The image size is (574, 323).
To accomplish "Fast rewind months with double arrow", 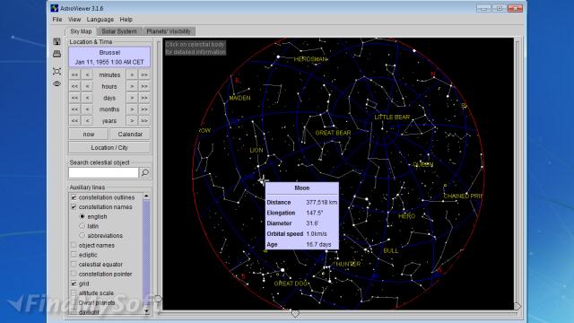I will tap(74, 109).
